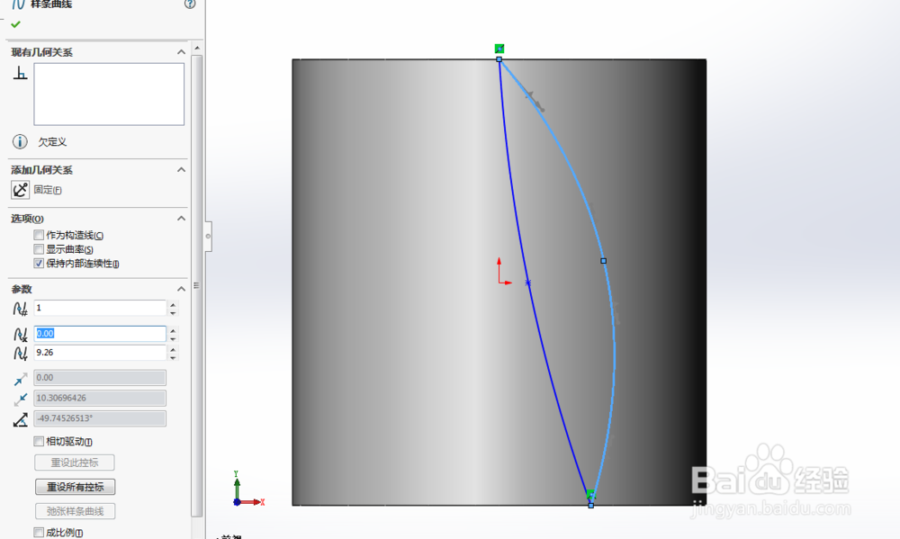Confirm the spline with the green checkmark
This screenshot has width=900, height=539.
point(15,24)
